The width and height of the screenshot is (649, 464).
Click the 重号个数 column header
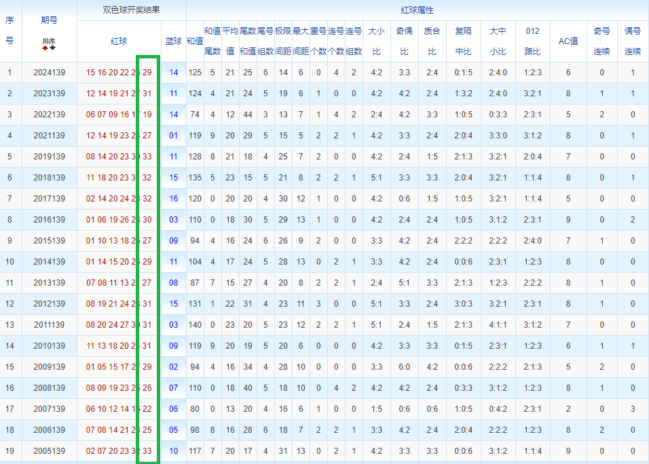[x=318, y=41]
